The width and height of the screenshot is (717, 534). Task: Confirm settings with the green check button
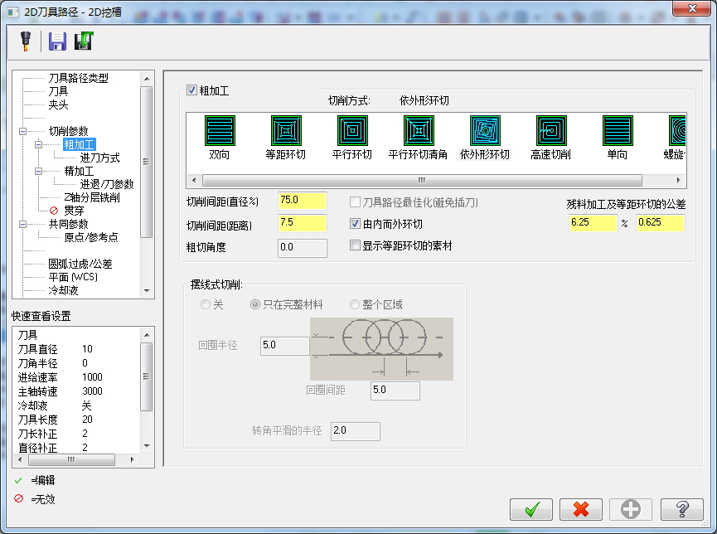click(531, 509)
